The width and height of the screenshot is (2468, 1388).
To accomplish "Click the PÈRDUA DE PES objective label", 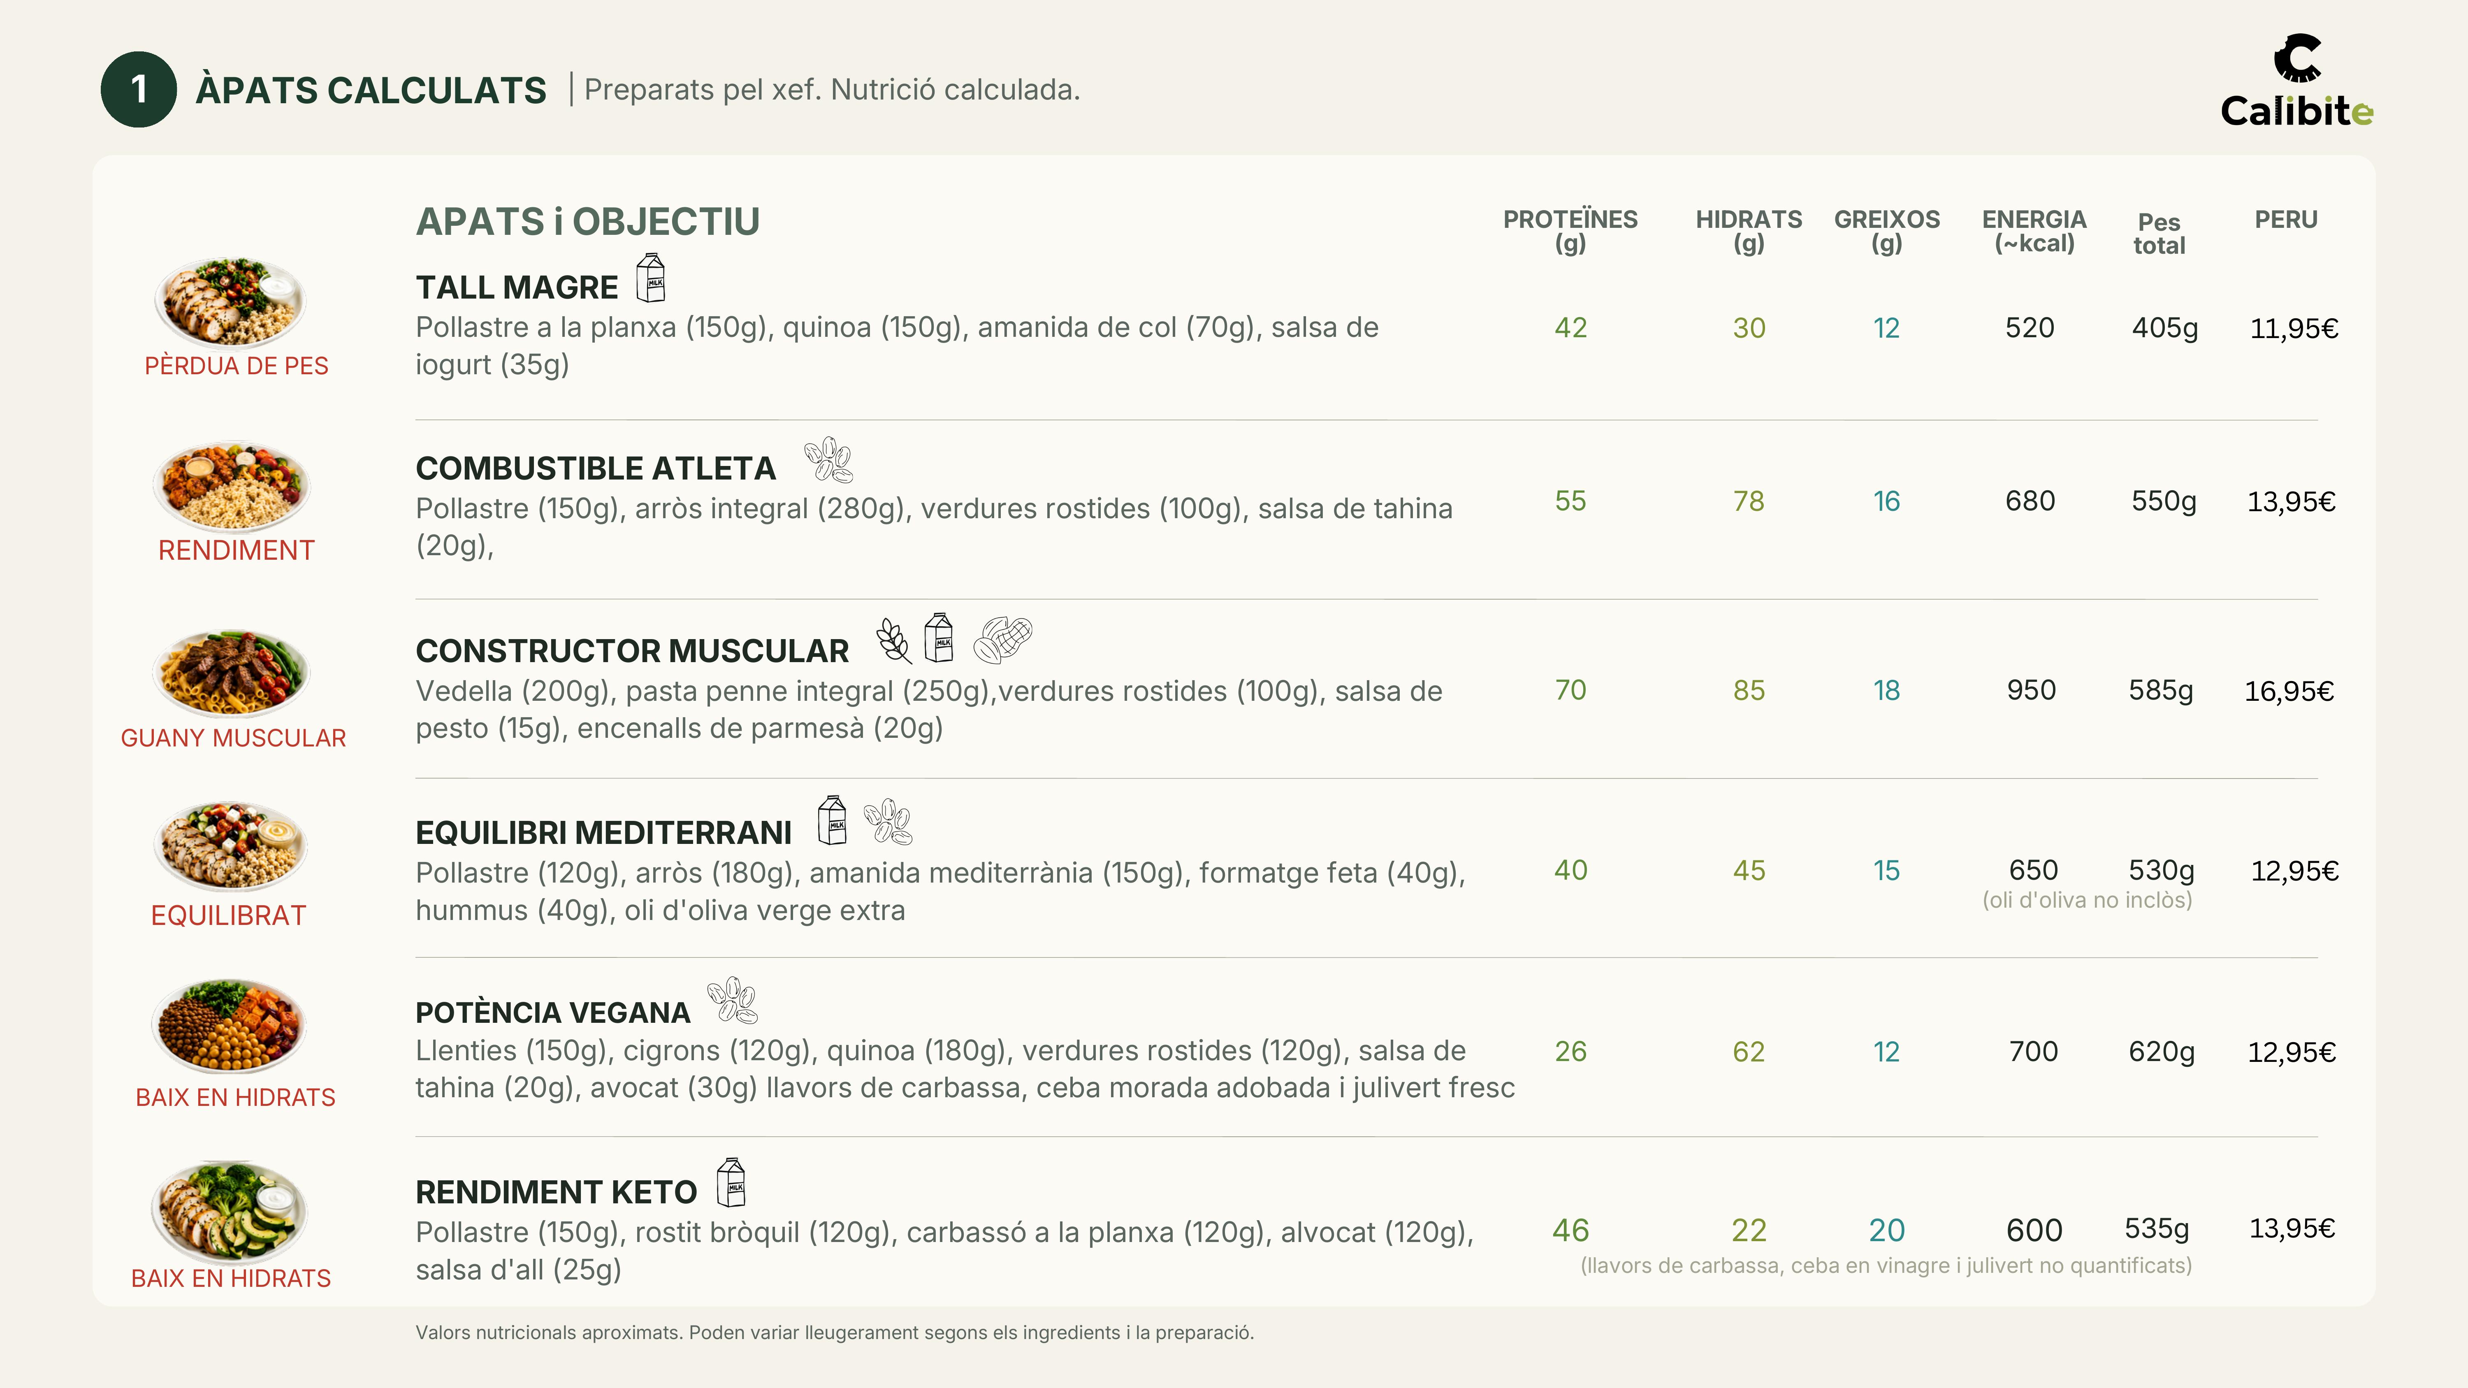I will click(236, 366).
